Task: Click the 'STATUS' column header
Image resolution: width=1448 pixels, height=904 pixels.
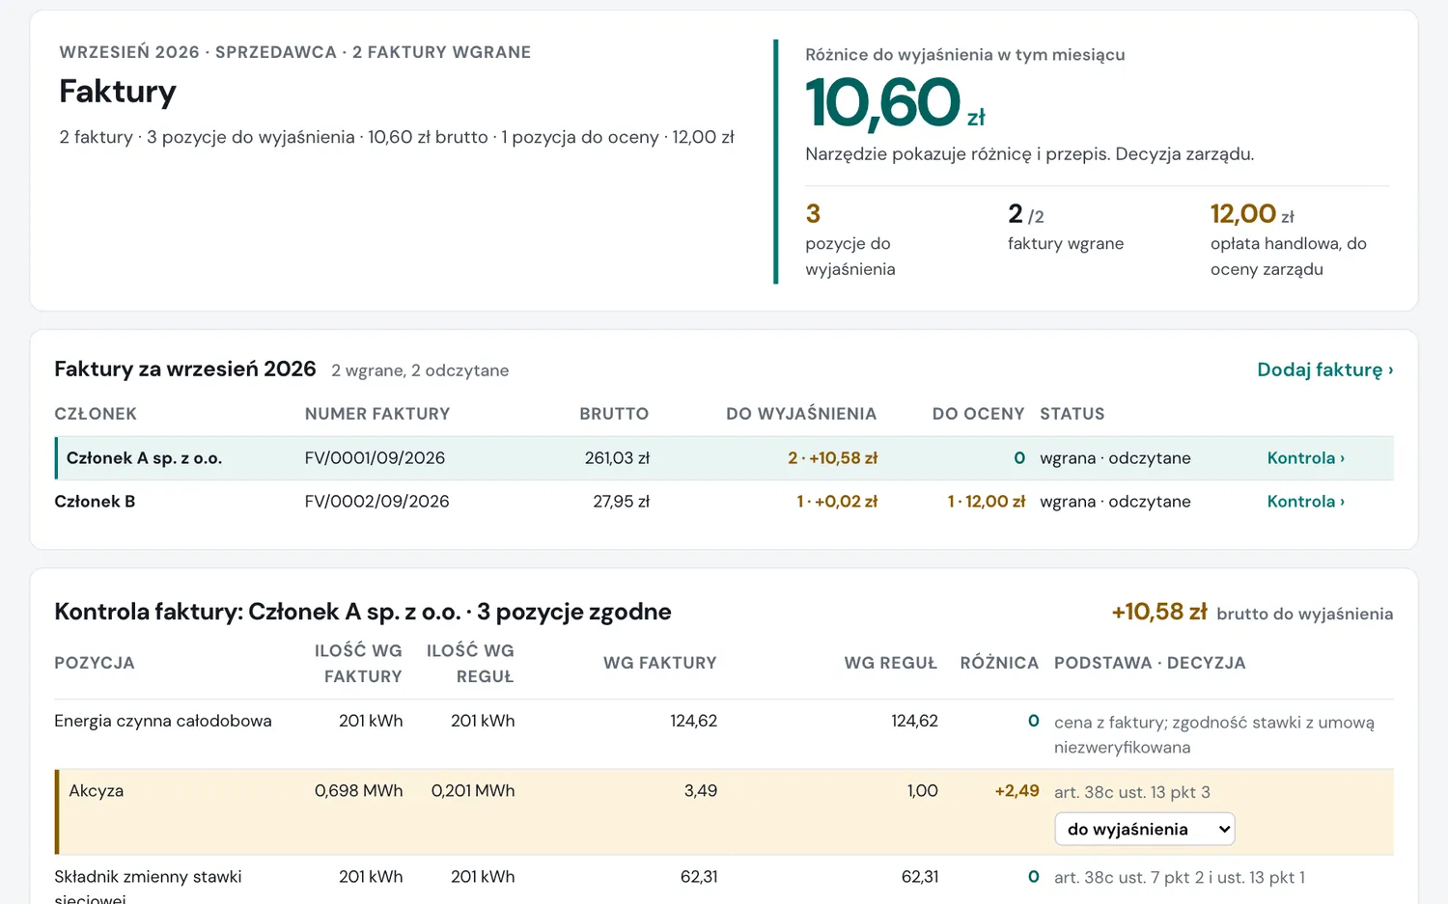Action: [x=1072, y=414]
